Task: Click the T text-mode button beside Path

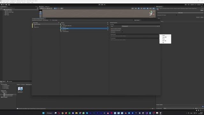Action: coord(159,26)
